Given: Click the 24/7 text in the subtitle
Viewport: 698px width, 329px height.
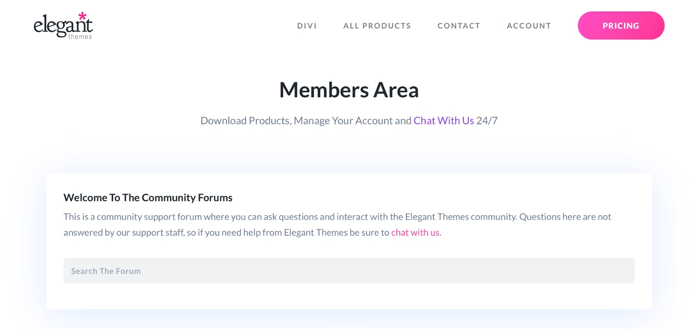Looking at the screenshot, I should [488, 120].
